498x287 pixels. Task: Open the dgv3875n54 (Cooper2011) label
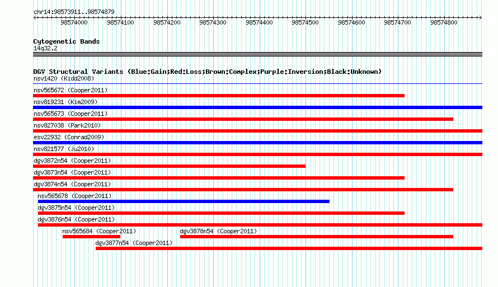(x=76, y=208)
